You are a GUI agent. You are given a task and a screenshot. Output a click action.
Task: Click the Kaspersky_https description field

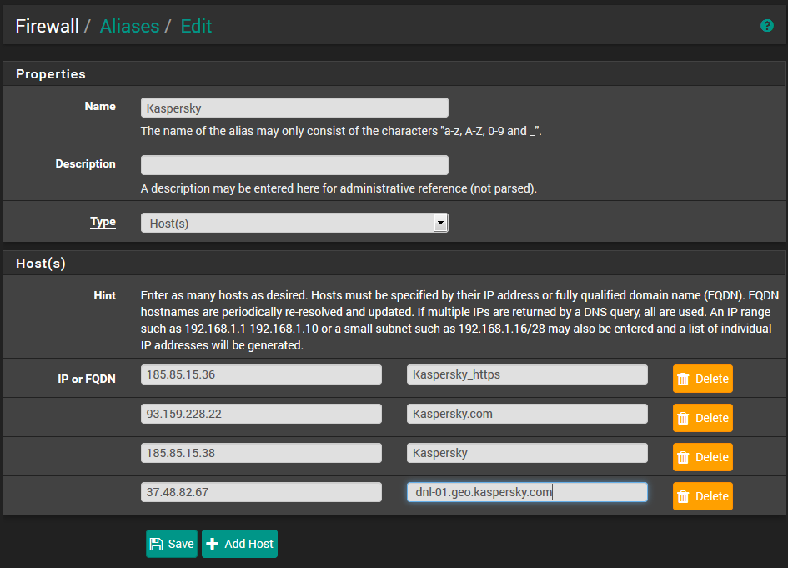point(527,374)
